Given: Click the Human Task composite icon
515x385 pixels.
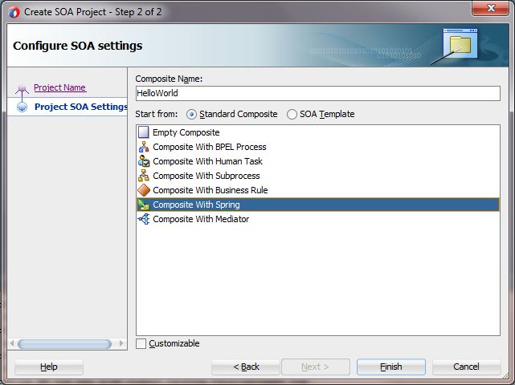Looking at the screenshot, I should pos(144,161).
